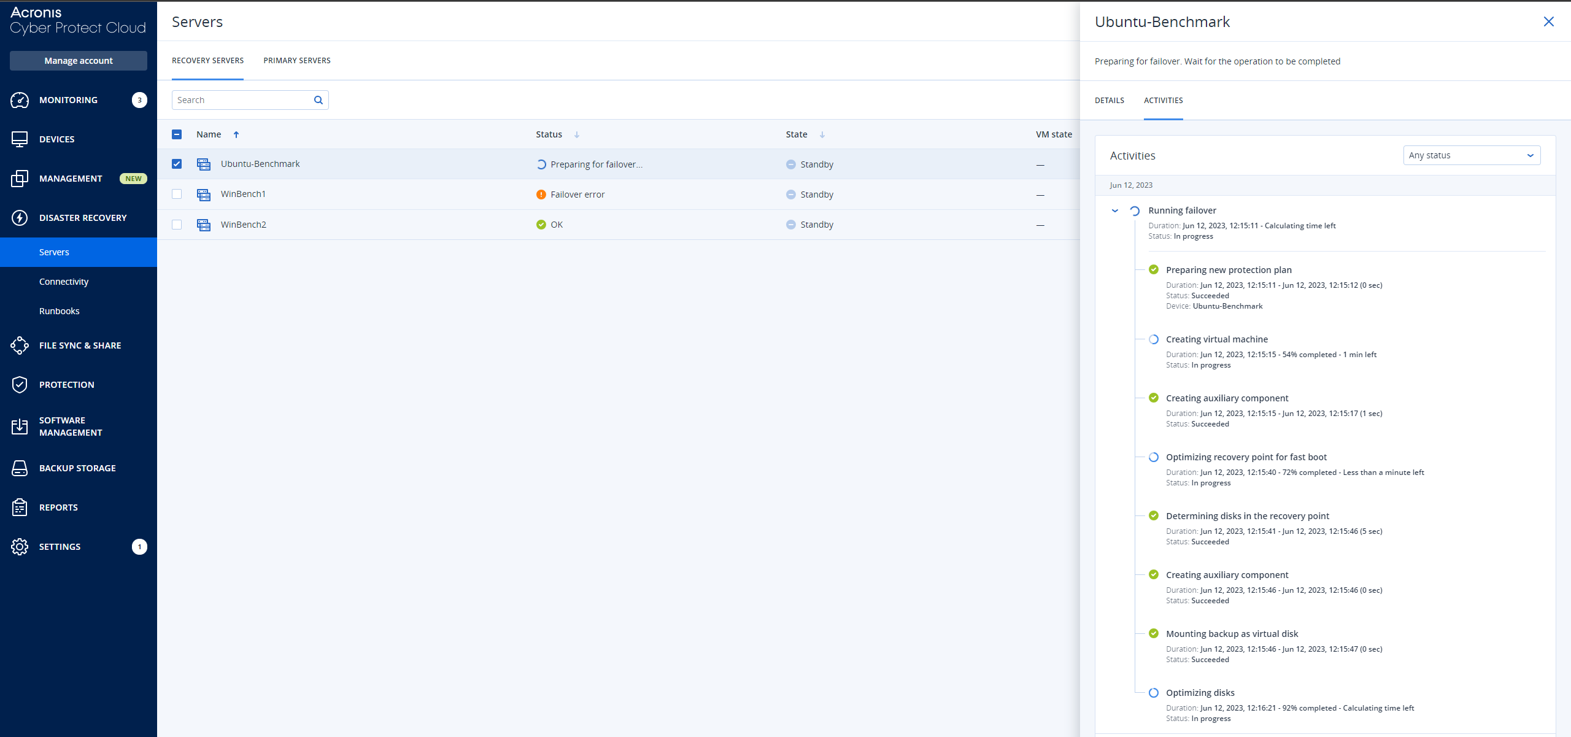
Task: Click the green OK status icon
Action: point(541,225)
